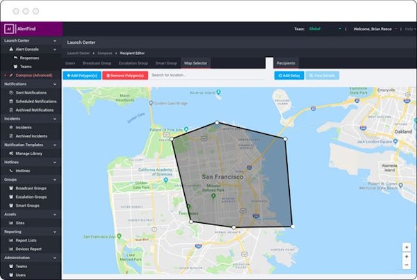Switch to the Smart Group tab

[166, 63]
